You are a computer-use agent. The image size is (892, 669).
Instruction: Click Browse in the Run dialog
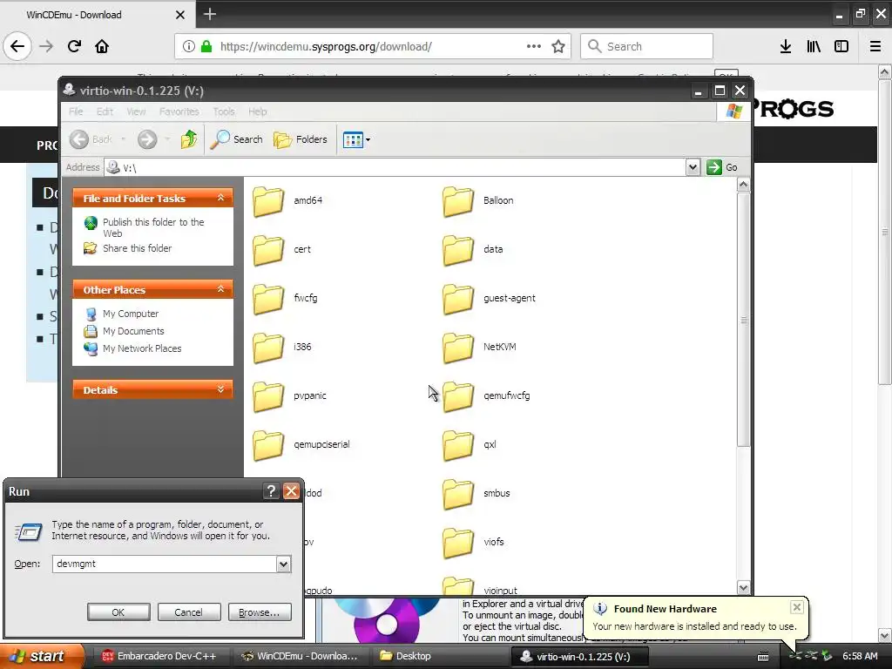(260, 612)
